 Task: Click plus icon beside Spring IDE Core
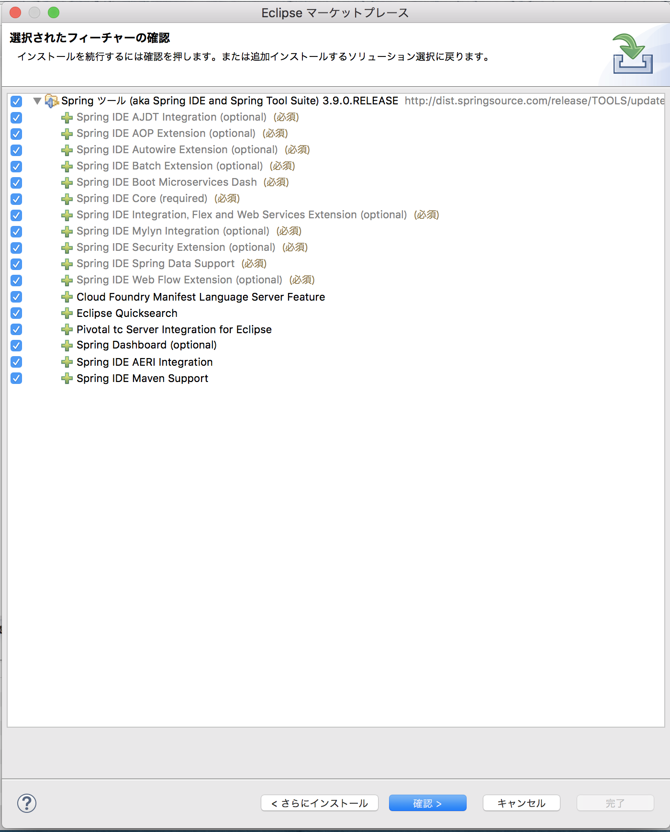coord(67,199)
